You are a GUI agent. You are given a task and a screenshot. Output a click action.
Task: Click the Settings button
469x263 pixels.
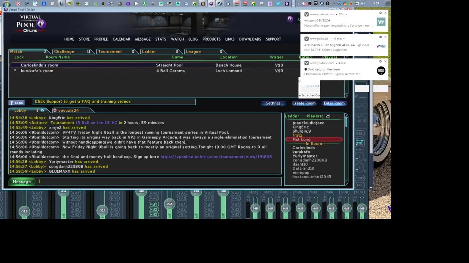[x=273, y=103]
